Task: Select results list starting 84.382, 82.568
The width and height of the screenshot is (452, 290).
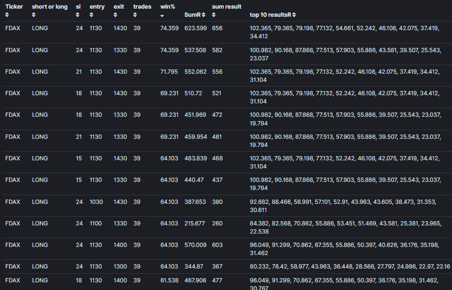Action: (x=345, y=228)
